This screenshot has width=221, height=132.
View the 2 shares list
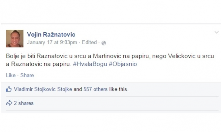[x=23, y=103]
